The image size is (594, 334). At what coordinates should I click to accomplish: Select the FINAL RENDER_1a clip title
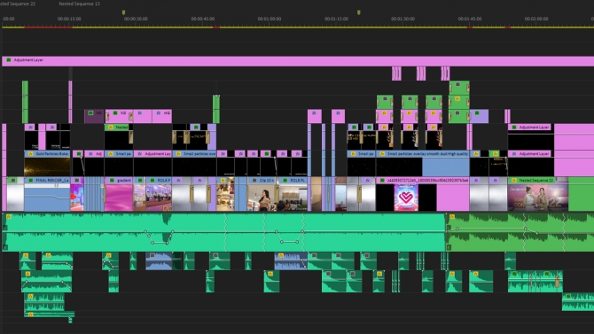(52, 181)
